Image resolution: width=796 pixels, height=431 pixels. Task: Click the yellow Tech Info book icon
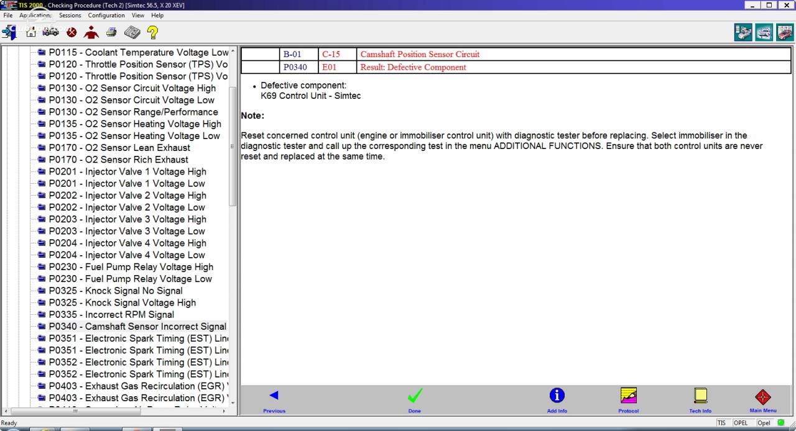[700, 396]
